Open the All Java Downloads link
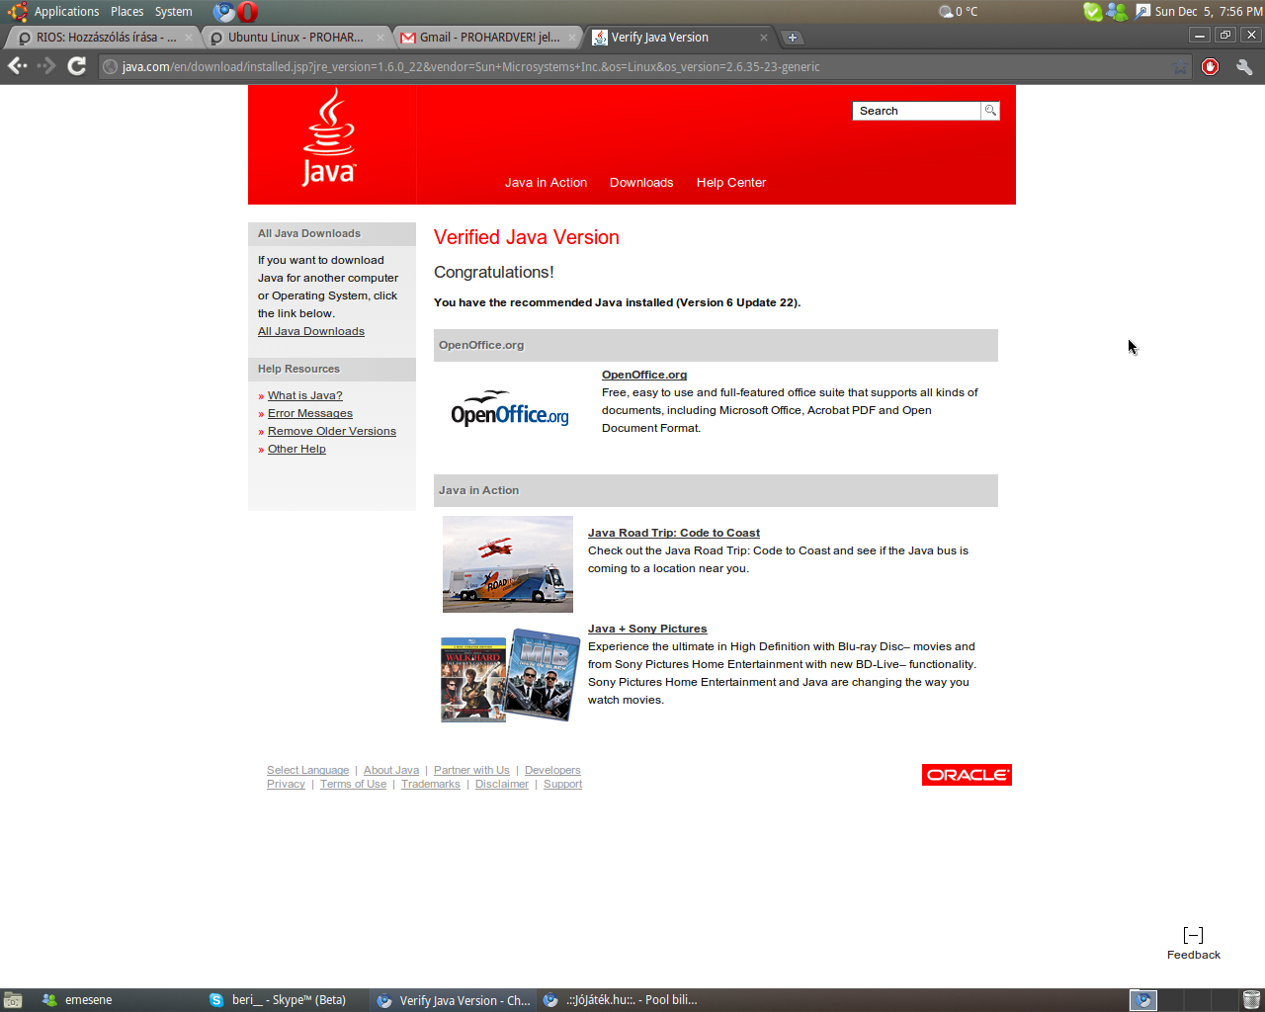This screenshot has height=1012, width=1265. [311, 331]
